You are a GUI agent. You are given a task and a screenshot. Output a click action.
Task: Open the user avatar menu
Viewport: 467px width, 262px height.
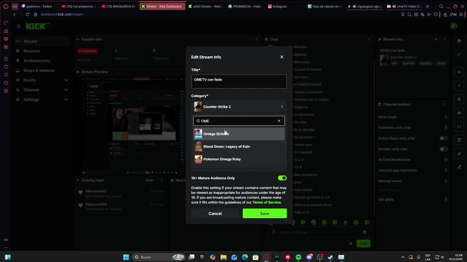click(454, 26)
